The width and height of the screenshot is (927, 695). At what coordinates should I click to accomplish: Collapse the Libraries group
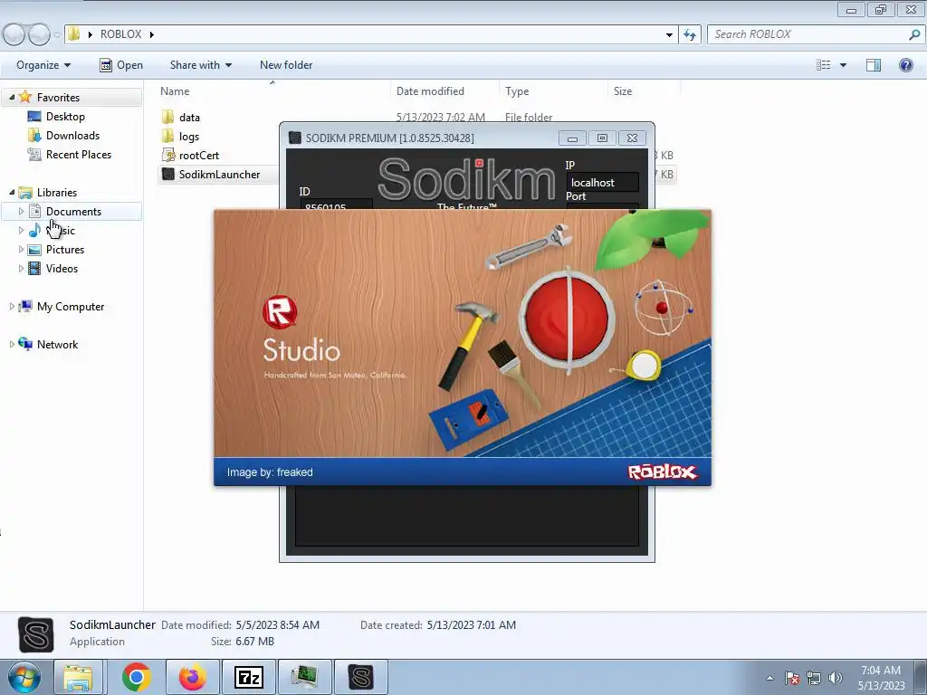(x=12, y=192)
